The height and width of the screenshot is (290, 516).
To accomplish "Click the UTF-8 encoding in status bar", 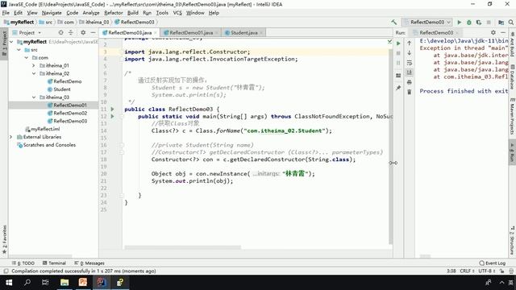I will 486,271.
